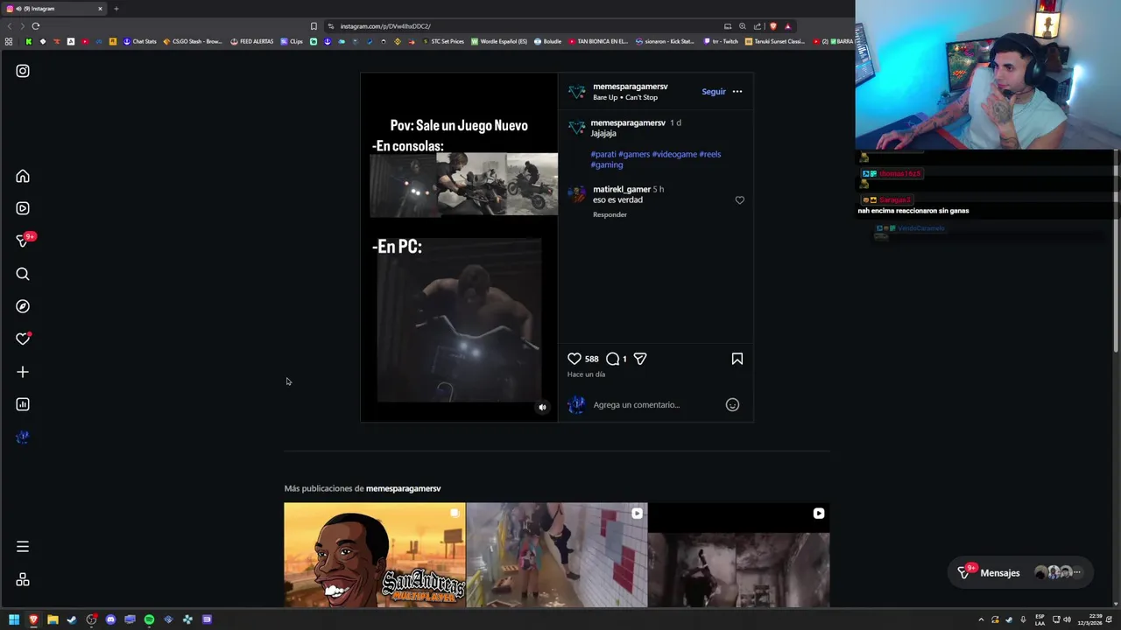
Task: Like matirekl_gamer's comment
Action: tap(740, 200)
